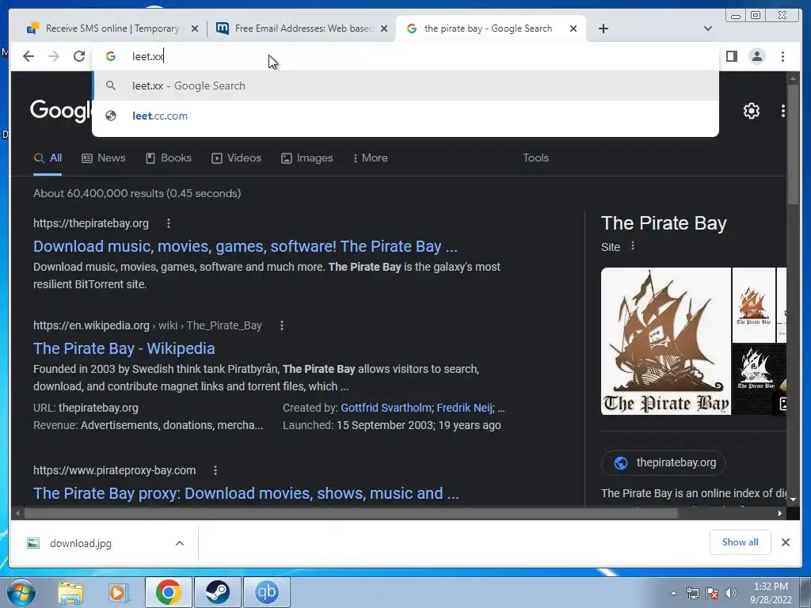811x608 pixels.
Task: Click the address bar containing leet.xx
Action: pos(405,56)
